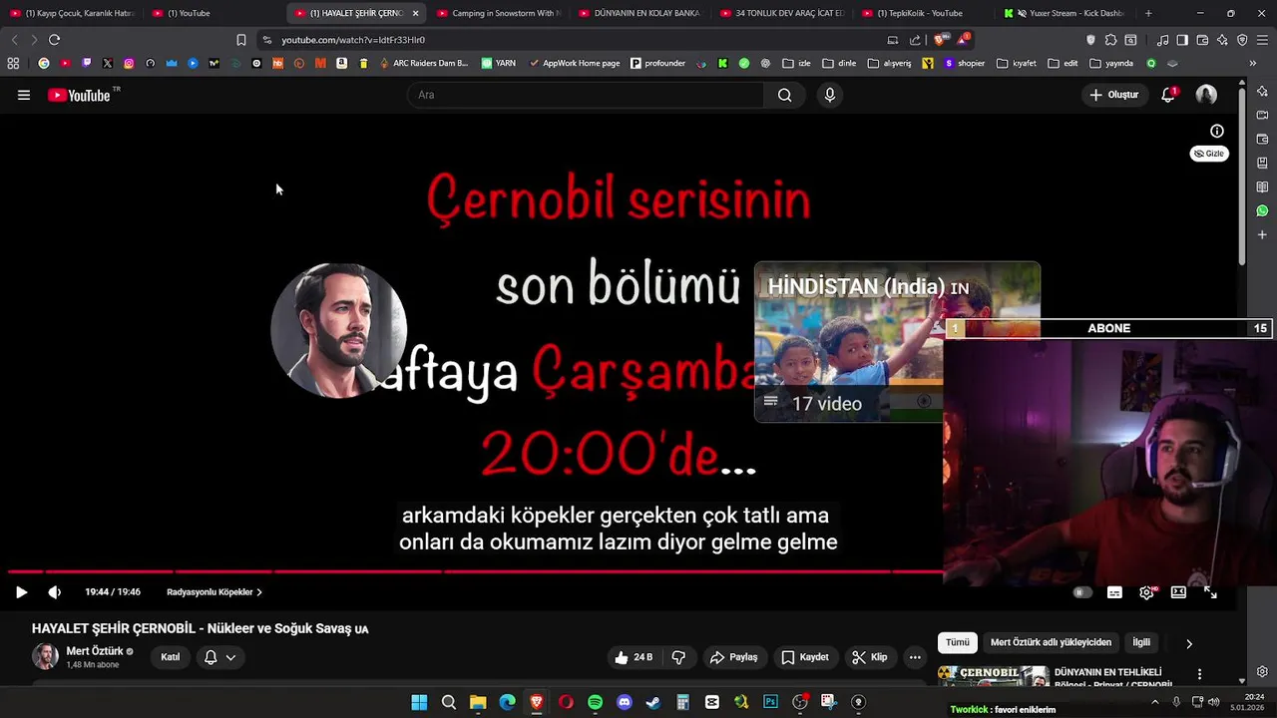Open the Mert Öztürk channel avatar

click(45, 656)
